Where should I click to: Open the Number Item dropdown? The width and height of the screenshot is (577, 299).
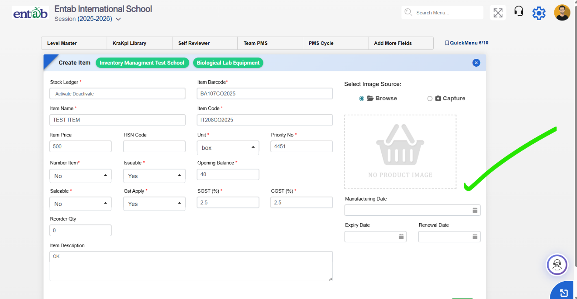(80, 176)
